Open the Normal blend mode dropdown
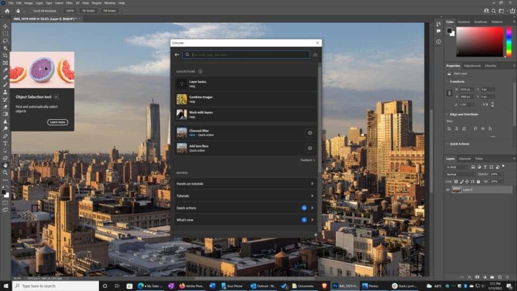Image resolution: width=517 pixels, height=291 pixels. coord(460,174)
